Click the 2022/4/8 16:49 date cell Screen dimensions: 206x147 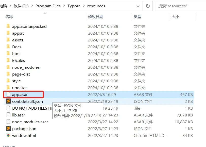(102, 94)
